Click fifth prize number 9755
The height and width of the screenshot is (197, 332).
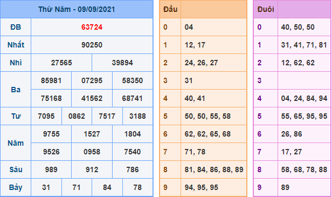[51, 134]
